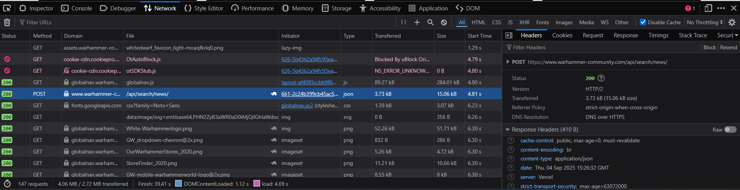Image resolution: width=740 pixels, height=190 pixels.
Task: Open initiator link 661-2c24b399cb45ac5
Action: click(x=309, y=94)
